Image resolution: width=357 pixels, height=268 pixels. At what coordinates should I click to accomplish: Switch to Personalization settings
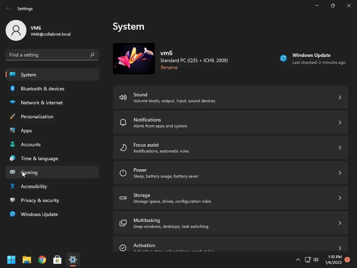pyautogui.click(x=52, y=117)
